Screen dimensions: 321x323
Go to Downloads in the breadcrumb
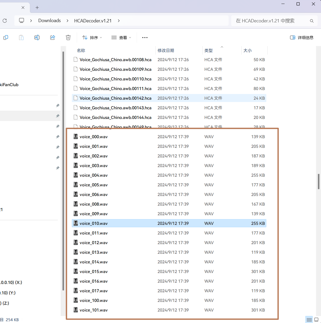(x=49, y=21)
